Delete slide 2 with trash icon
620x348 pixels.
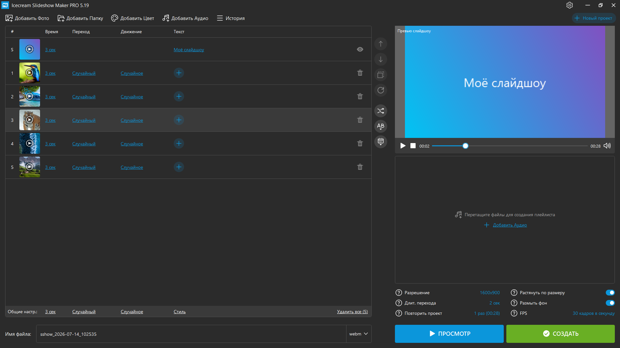point(360,96)
